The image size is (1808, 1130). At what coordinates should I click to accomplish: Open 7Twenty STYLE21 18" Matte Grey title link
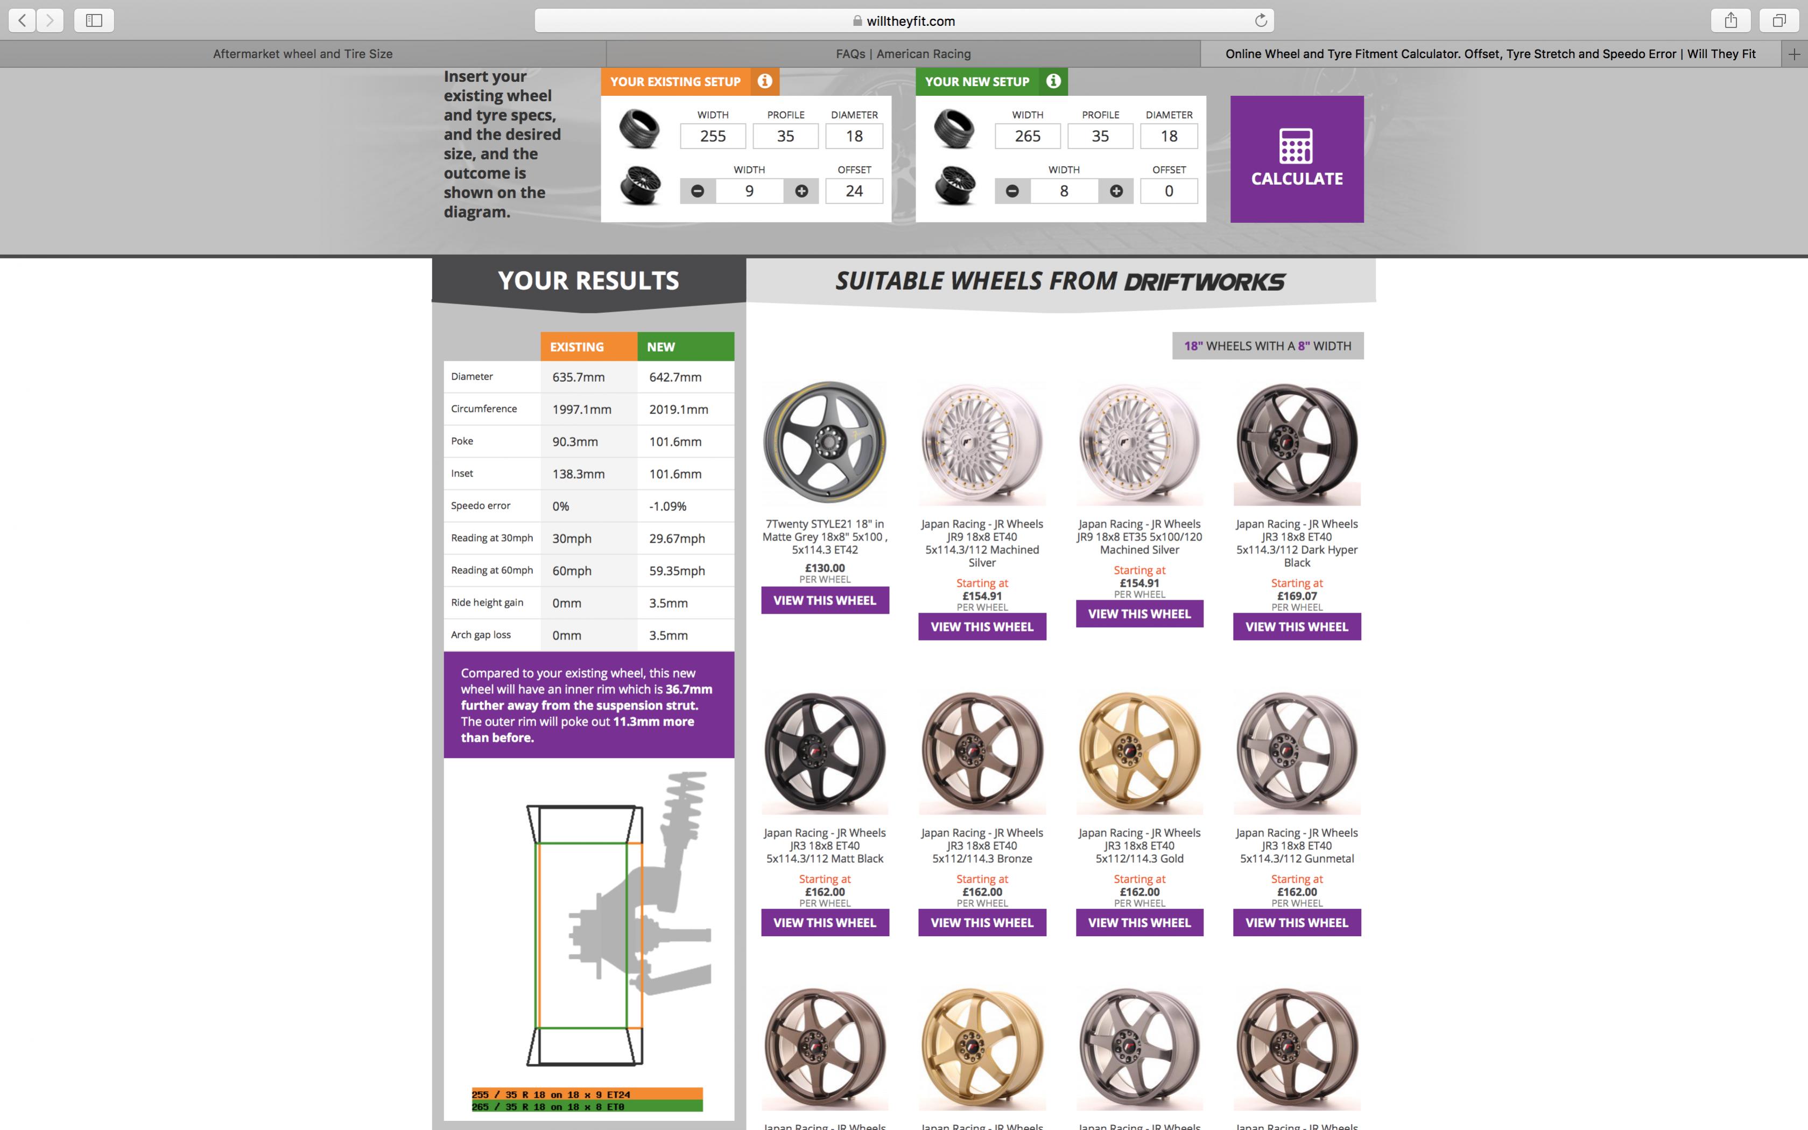pos(825,537)
